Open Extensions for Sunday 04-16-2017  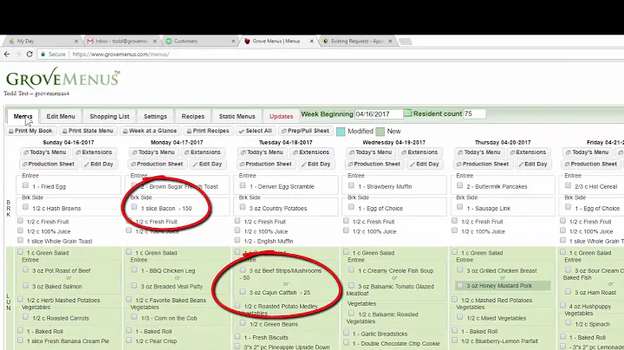[x=94, y=152]
